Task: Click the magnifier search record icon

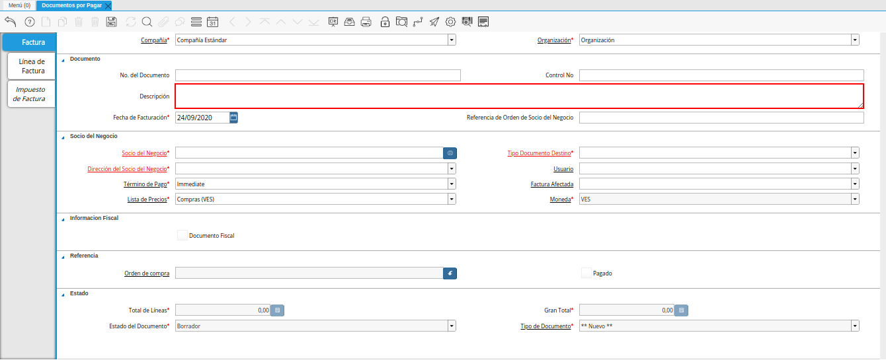Action: (x=147, y=22)
